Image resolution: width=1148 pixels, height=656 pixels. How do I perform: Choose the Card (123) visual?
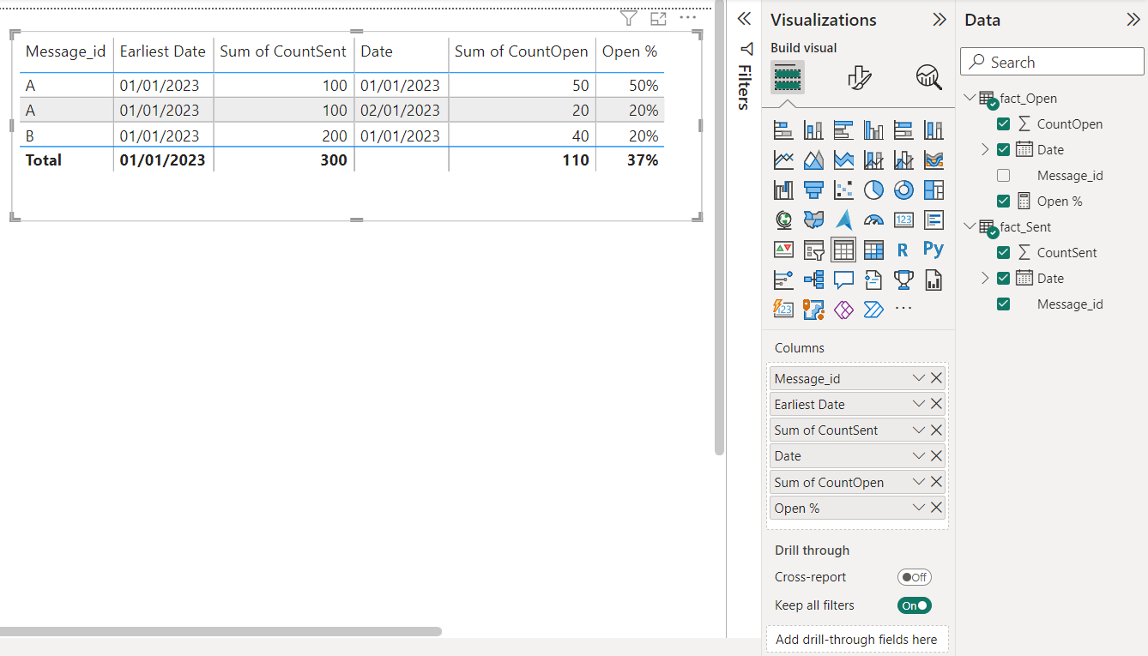pyautogui.click(x=903, y=220)
